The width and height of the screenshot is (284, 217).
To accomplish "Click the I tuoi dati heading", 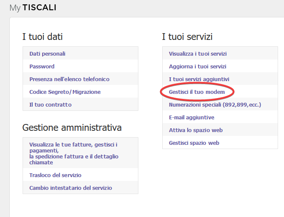I will coord(43,37).
